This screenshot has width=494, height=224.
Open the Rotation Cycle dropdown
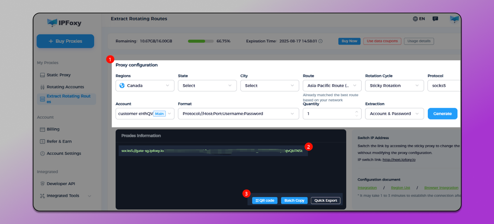(x=394, y=85)
